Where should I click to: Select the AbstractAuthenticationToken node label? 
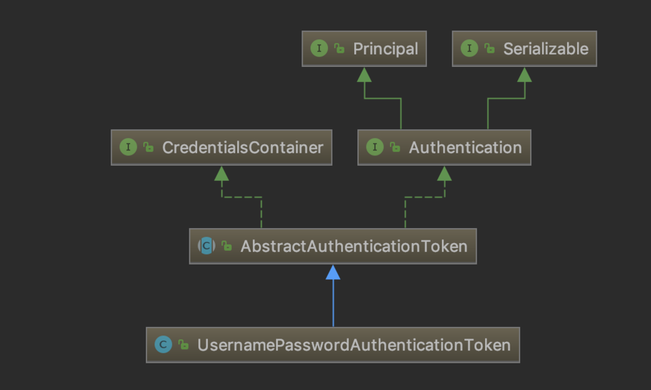(x=353, y=246)
